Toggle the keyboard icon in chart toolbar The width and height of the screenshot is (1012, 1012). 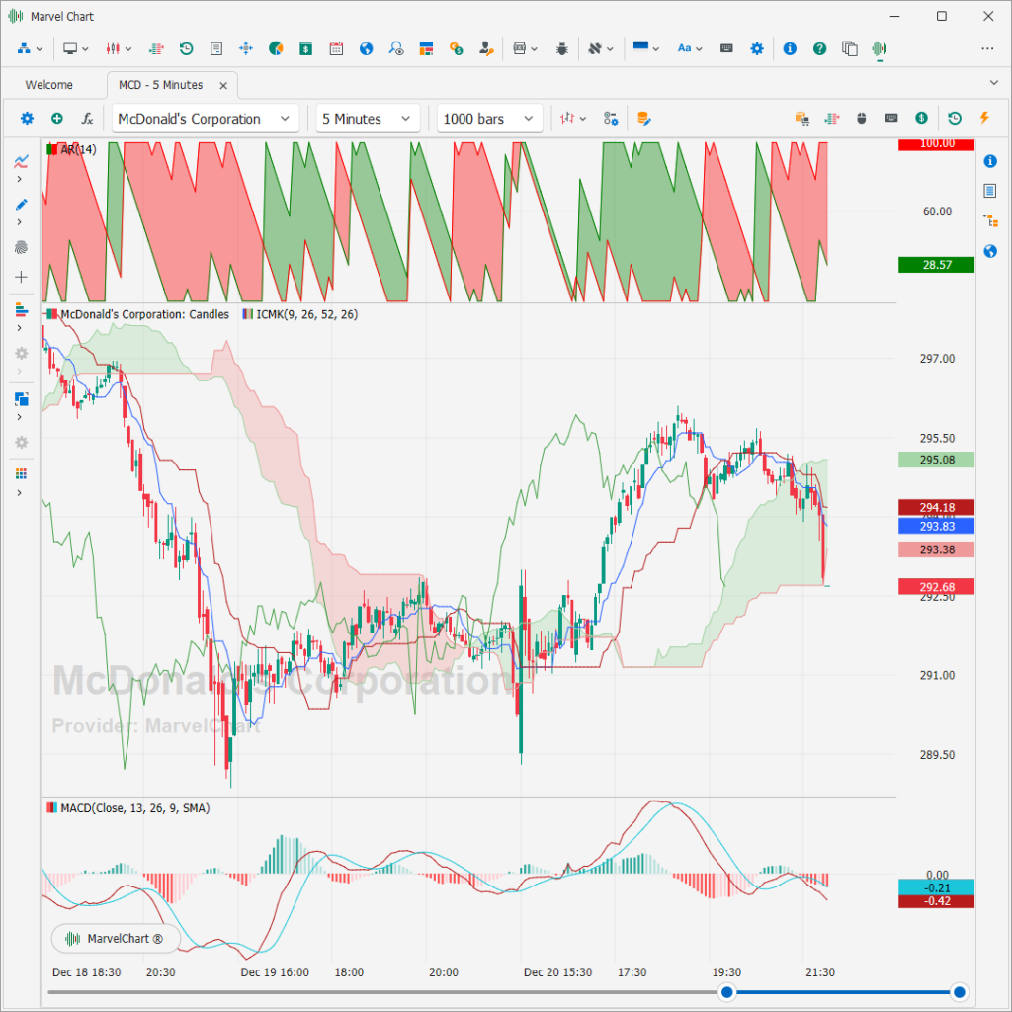(891, 119)
